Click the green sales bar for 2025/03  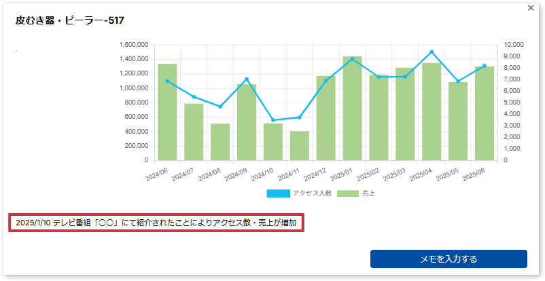point(405,115)
